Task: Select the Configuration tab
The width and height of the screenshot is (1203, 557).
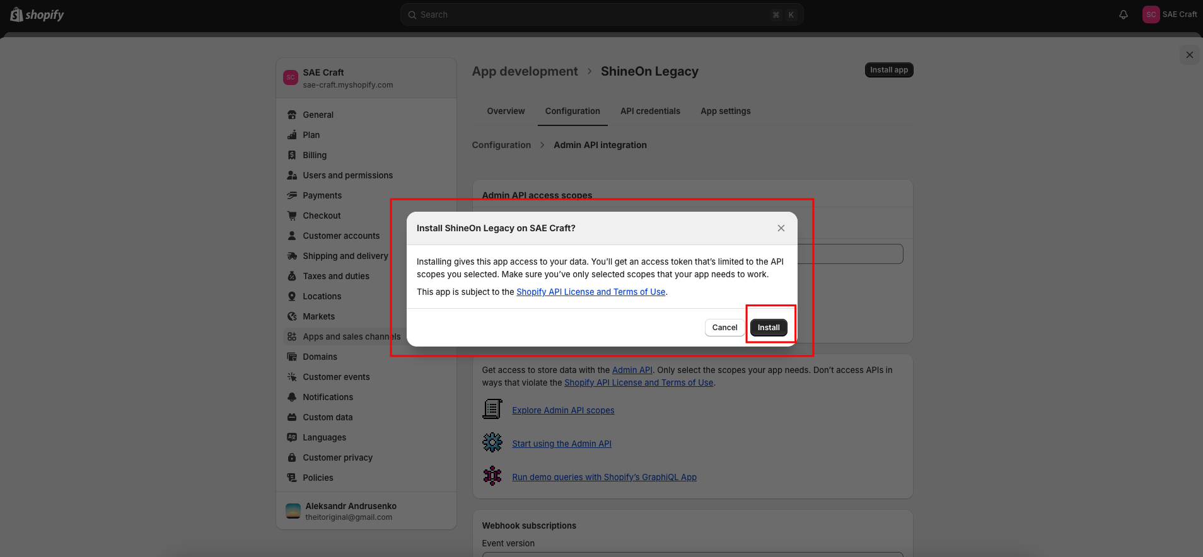Action: [x=572, y=111]
